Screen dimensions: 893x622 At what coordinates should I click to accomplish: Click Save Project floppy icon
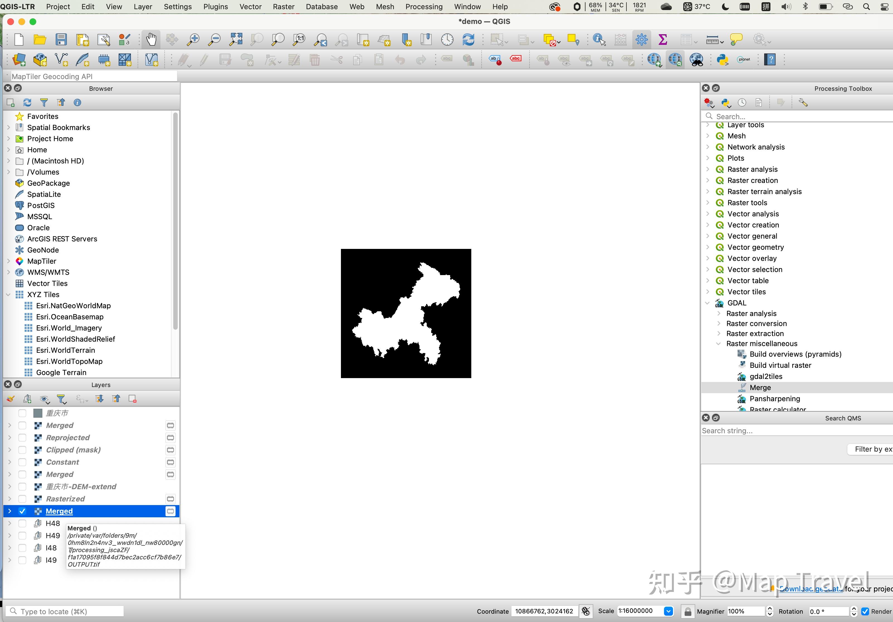[61, 39]
